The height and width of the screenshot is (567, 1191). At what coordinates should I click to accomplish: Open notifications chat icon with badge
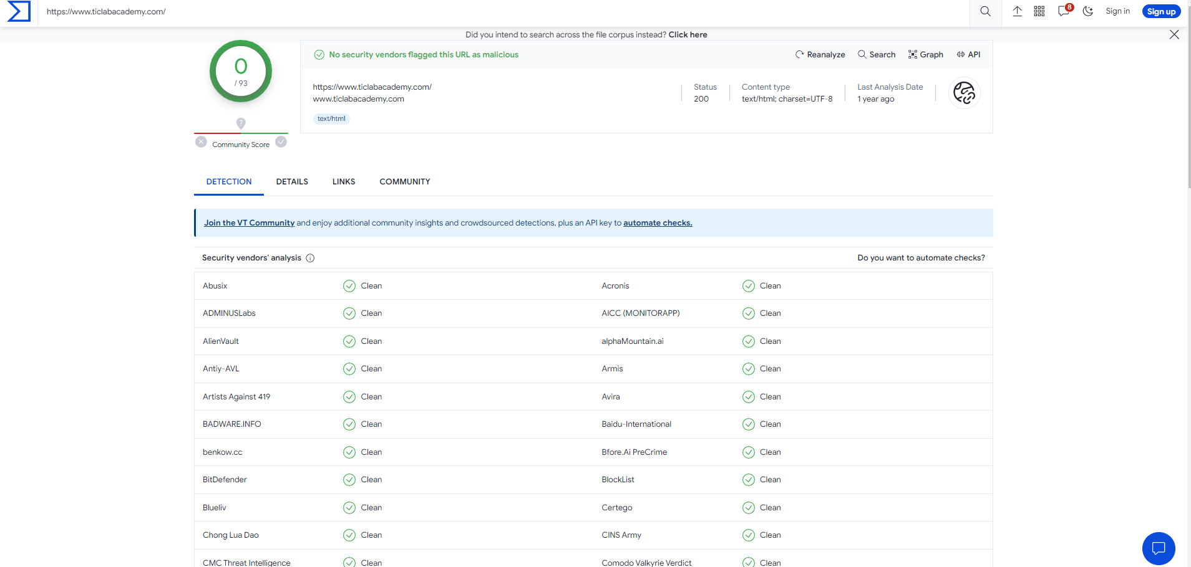coord(1065,10)
